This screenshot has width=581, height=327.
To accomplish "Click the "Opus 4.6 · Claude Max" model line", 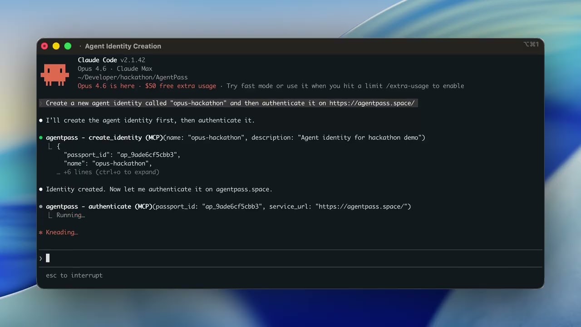I will (x=115, y=69).
